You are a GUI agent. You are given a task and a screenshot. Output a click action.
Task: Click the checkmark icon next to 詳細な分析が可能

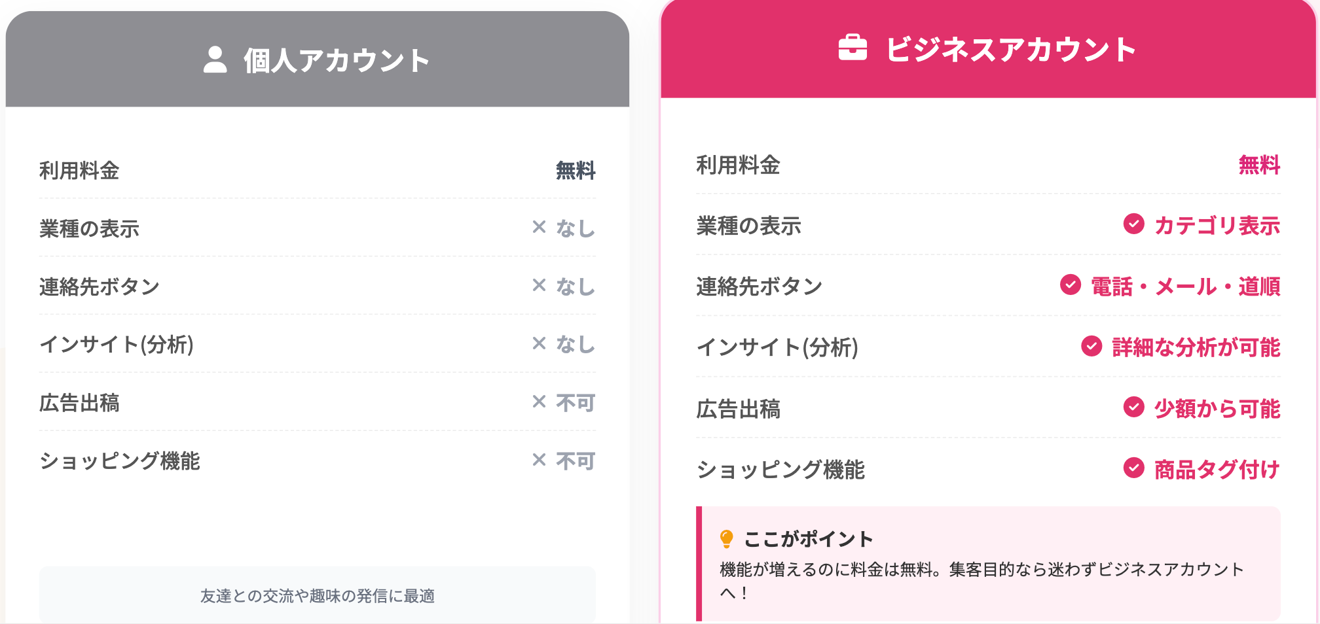[1091, 346]
